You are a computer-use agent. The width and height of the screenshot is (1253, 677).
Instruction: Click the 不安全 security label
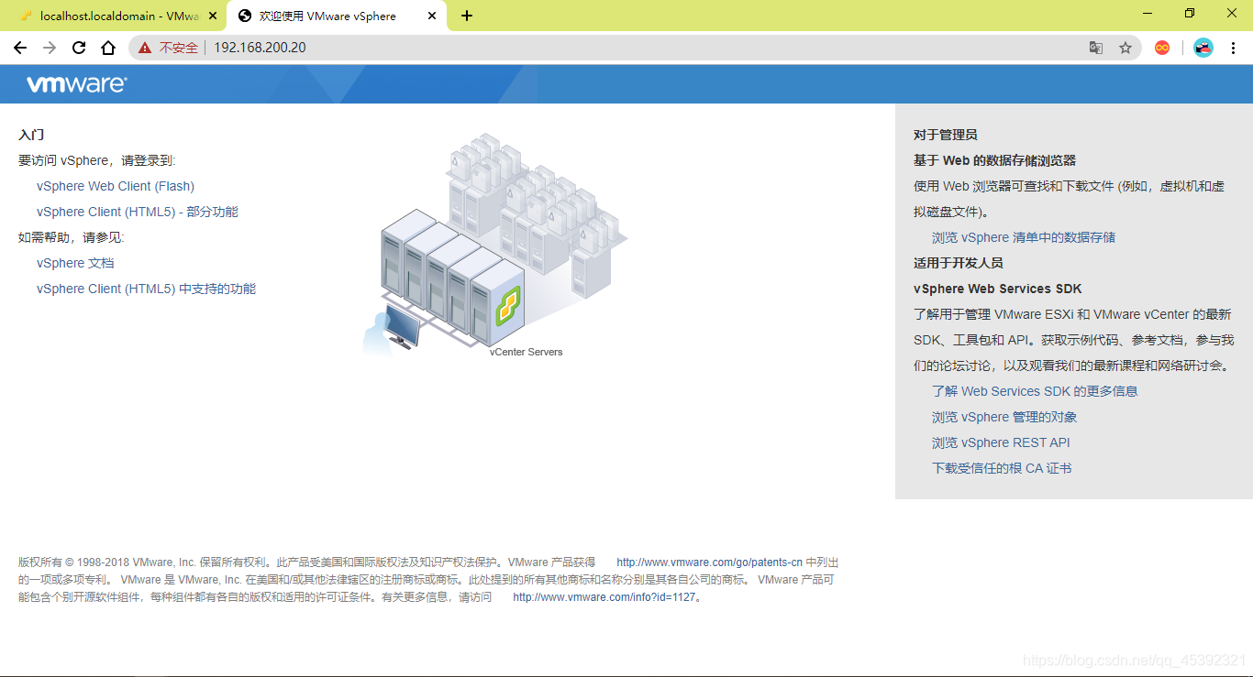tap(178, 48)
